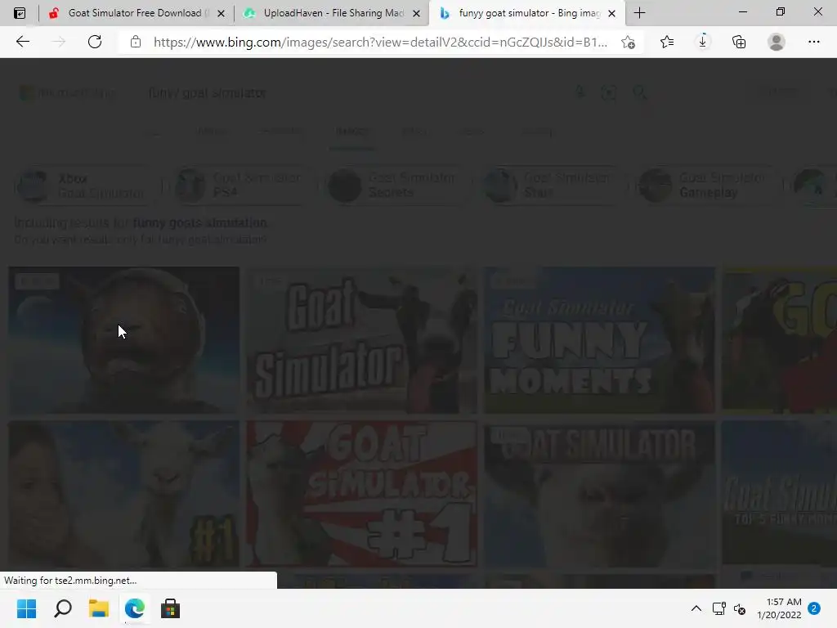Open the clock showing 1:57 AM

tap(779, 608)
